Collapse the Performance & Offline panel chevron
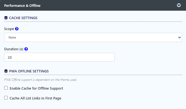The image size is (186, 109). pos(179,5)
